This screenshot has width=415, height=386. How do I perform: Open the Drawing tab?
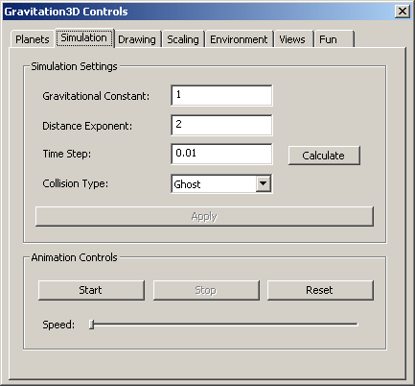[137, 39]
